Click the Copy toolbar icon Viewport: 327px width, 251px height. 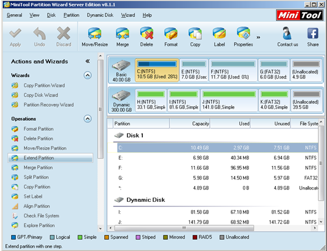[x=195, y=33]
